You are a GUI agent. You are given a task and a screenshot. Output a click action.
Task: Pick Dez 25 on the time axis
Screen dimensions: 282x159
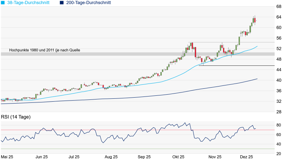point(247,157)
